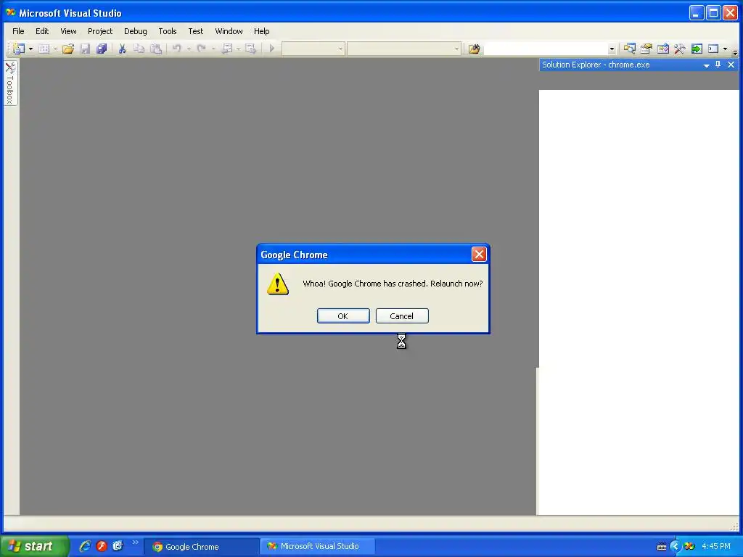The image size is (743, 557).
Task: Open the Test menu
Action: pos(196,31)
